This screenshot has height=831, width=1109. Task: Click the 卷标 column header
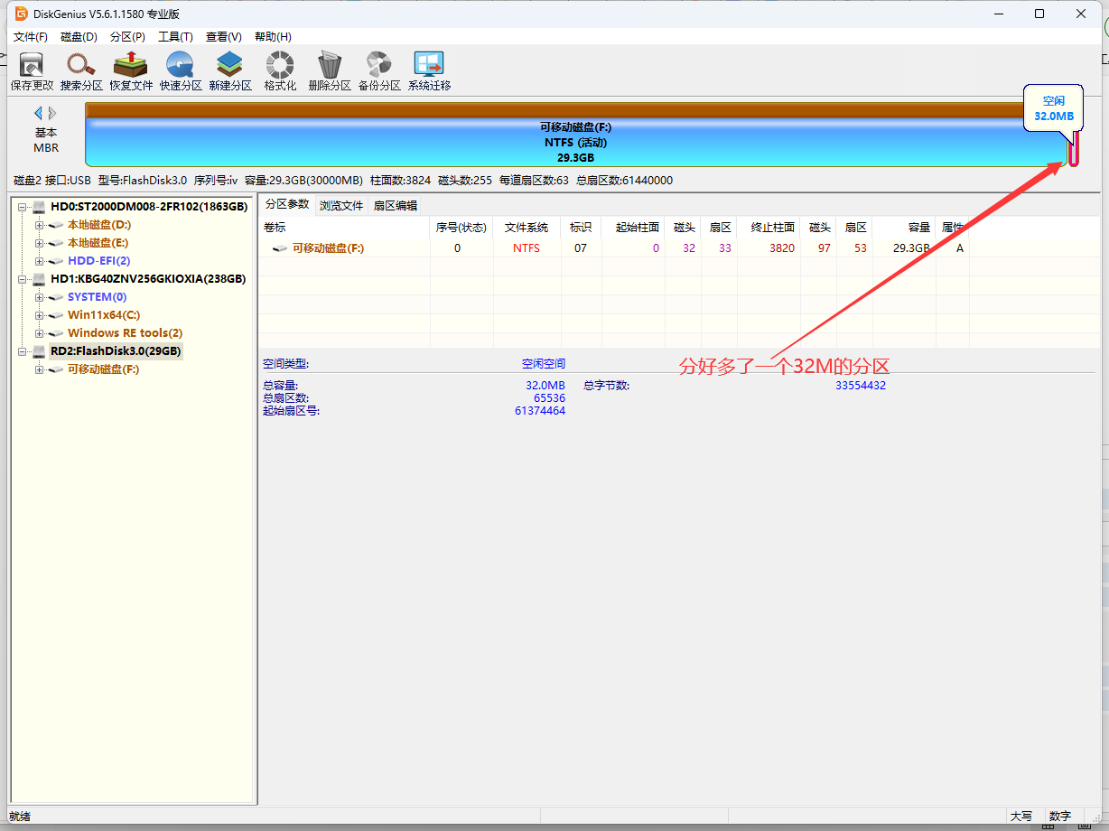(344, 227)
